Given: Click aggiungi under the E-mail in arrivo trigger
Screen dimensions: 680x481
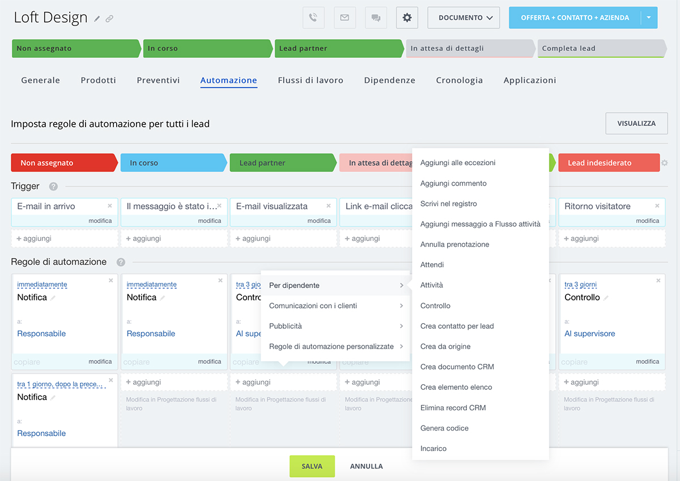Looking at the screenshot, I should pyautogui.click(x=65, y=239).
